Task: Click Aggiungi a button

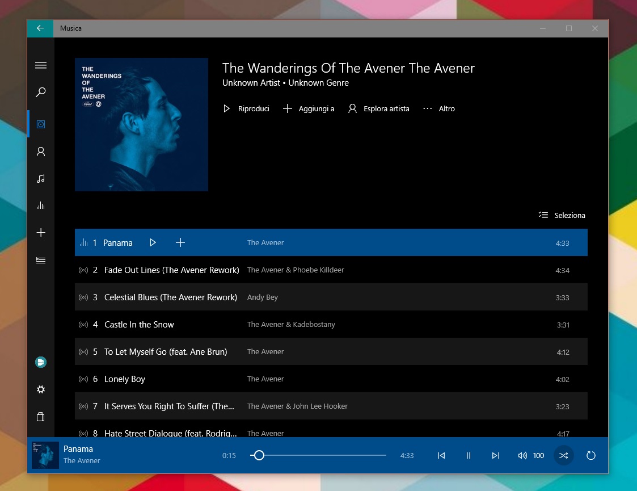Action: pyautogui.click(x=309, y=108)
